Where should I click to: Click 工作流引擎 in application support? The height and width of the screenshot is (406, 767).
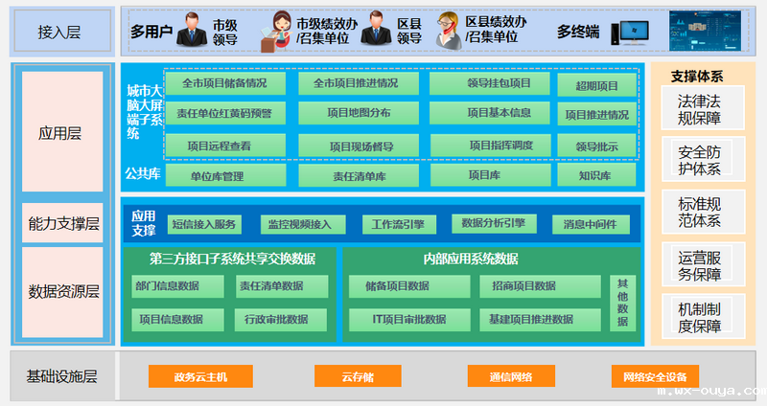pyautogui.click(x=398, y=225)
